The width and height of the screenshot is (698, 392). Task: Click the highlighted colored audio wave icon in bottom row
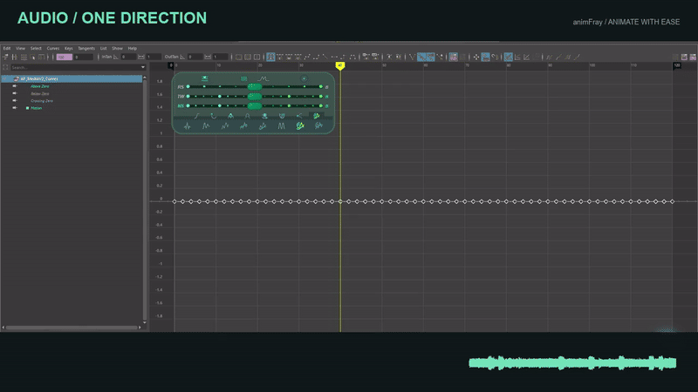pyautogui.click(x=300, y=126)
